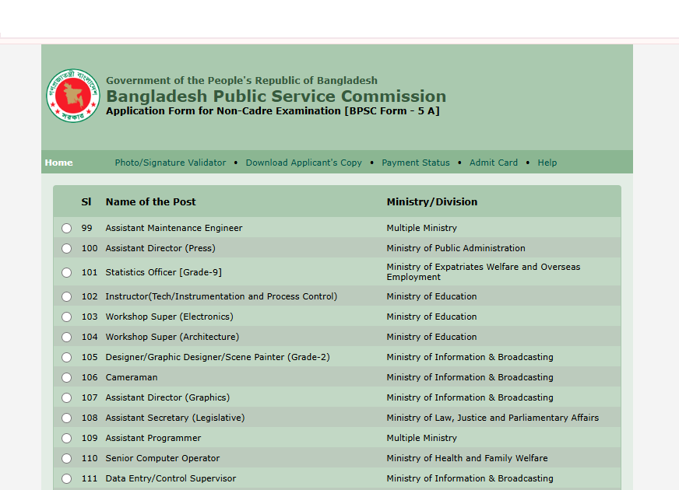The height and width of the screenshot is (490, 679).
Task: Click the Bangladesh government seal logo
Action: click(x=72, y=96)
